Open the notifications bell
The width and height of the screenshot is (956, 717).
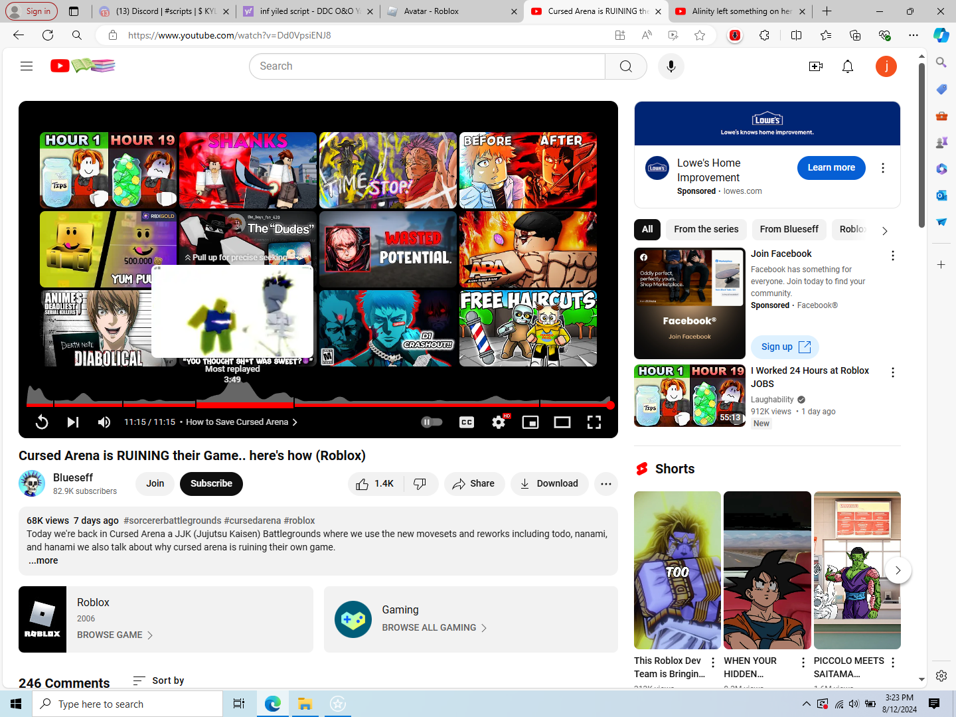(848, 66)
